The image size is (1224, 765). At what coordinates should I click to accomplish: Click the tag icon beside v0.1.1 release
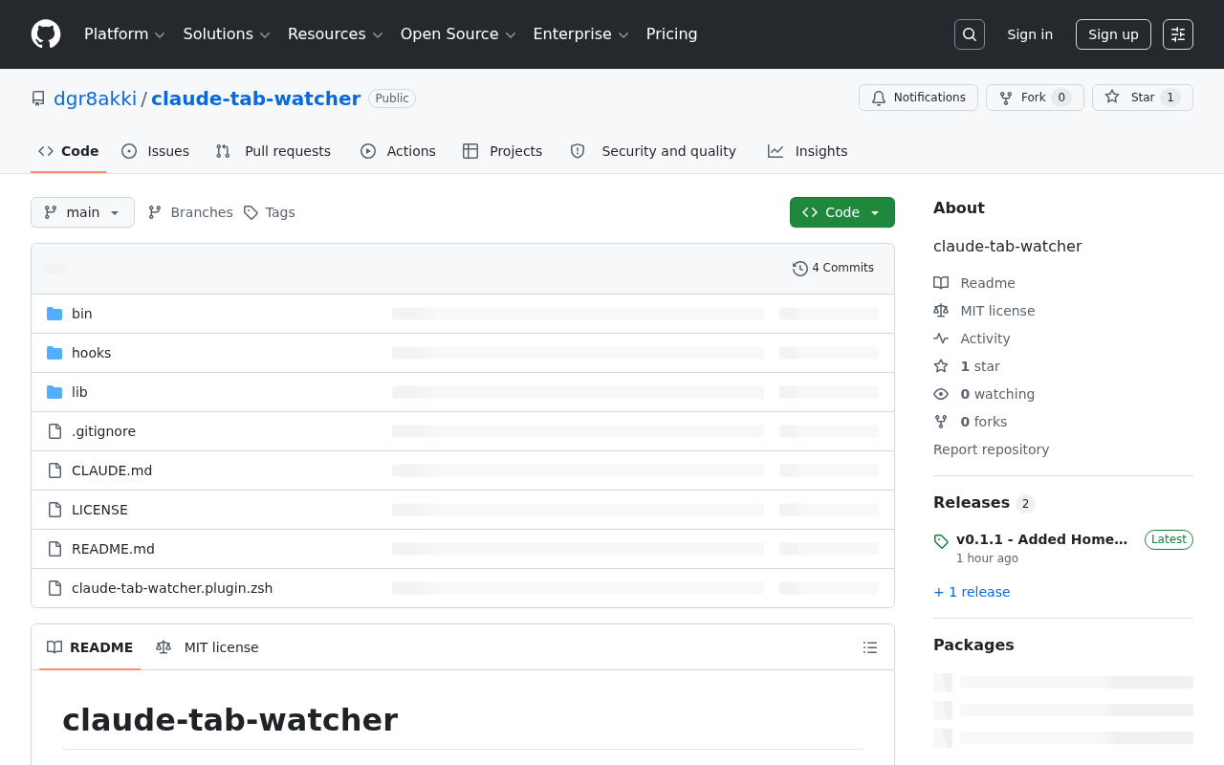click(941, 541)
